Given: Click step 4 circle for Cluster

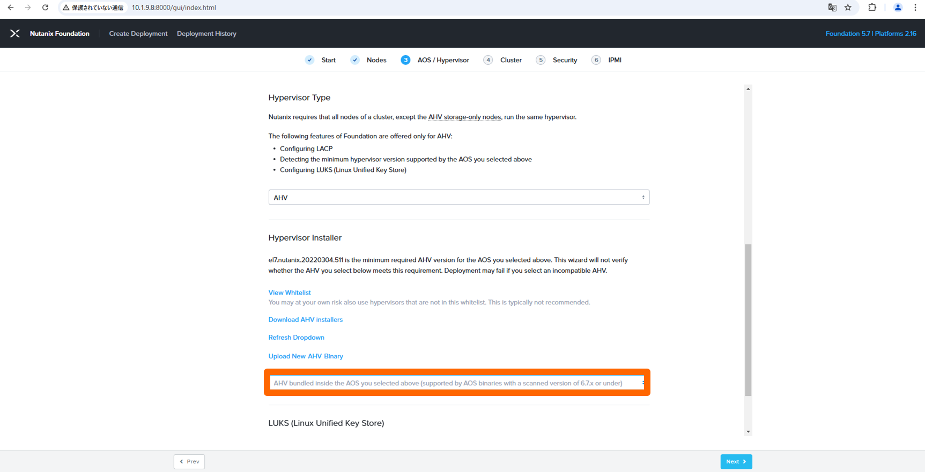Looking at the screenshot, I should [x=488, y=60].
